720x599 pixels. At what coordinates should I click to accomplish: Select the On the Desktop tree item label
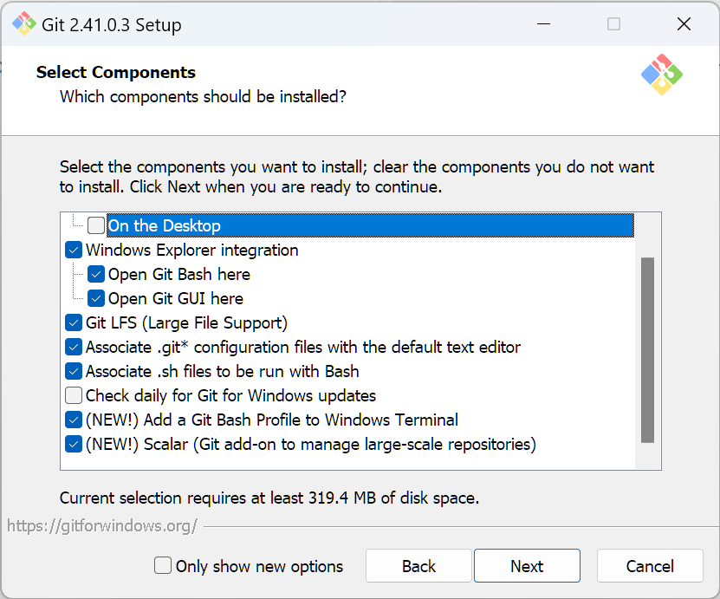[x=165, y=226]
